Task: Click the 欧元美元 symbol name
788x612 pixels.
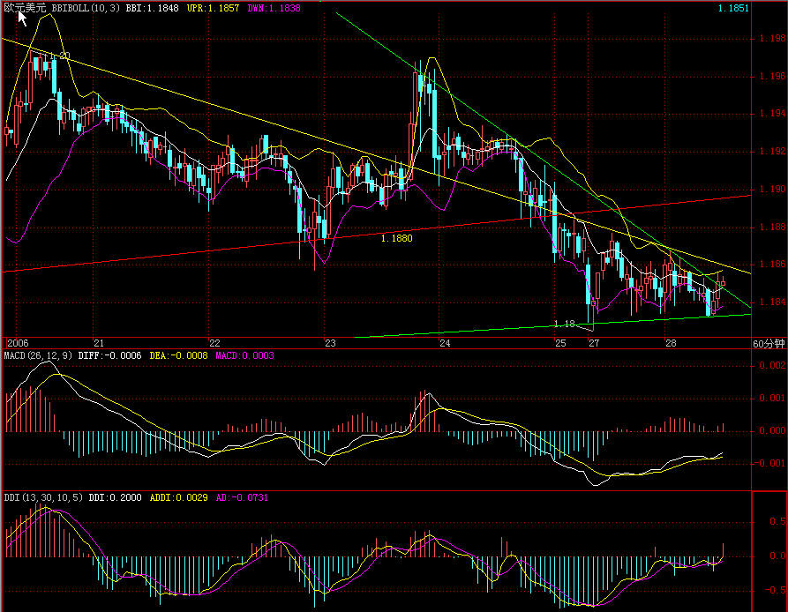Action: pos(25,8)
